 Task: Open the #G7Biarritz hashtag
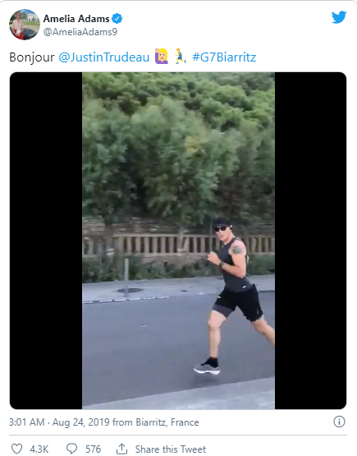(224, 57)
